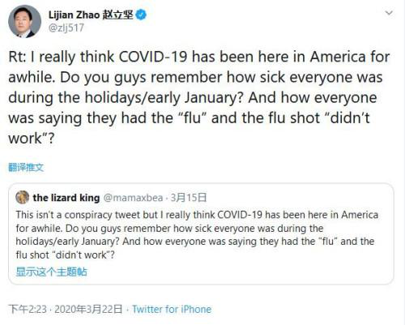Click the 'Lijian Zhao' display name
The image size is (405, 325).
[x=74, y=15]
